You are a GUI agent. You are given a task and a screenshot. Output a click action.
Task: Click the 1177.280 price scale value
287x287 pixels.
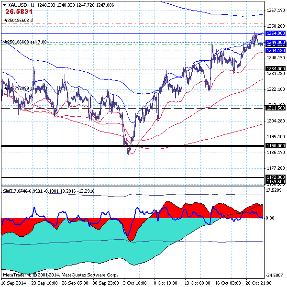click(x=276, y=168)
